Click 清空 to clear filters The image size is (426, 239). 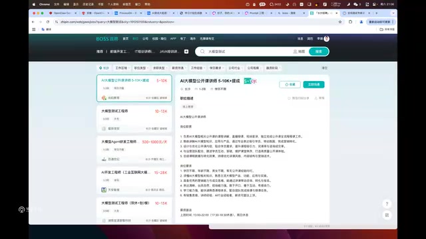(325, 68)
